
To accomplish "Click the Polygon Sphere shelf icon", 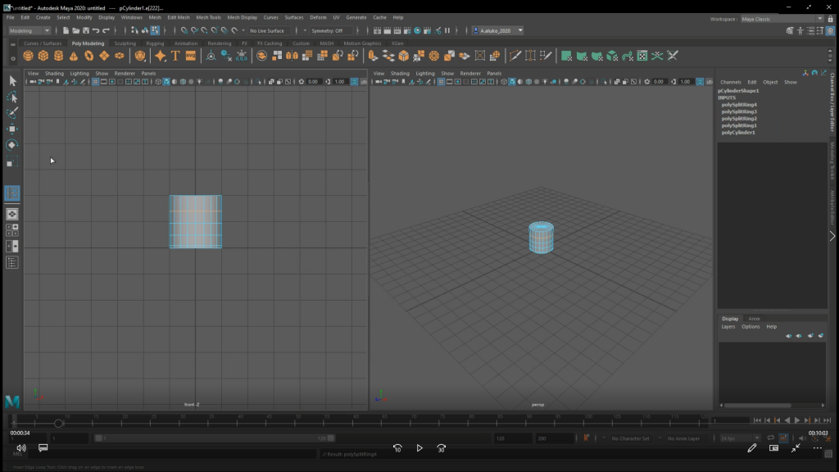I will pyautogui.click(x=29, y=56).
